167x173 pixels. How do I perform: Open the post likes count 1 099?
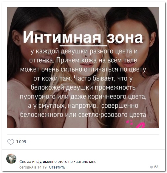pyautogui.click(x=21, y=142)
